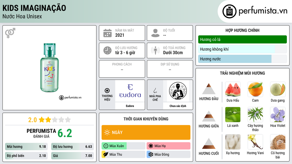Click the Độ lưu hương 6.63 score bar
292x164 pixels.
coord(72,147)
